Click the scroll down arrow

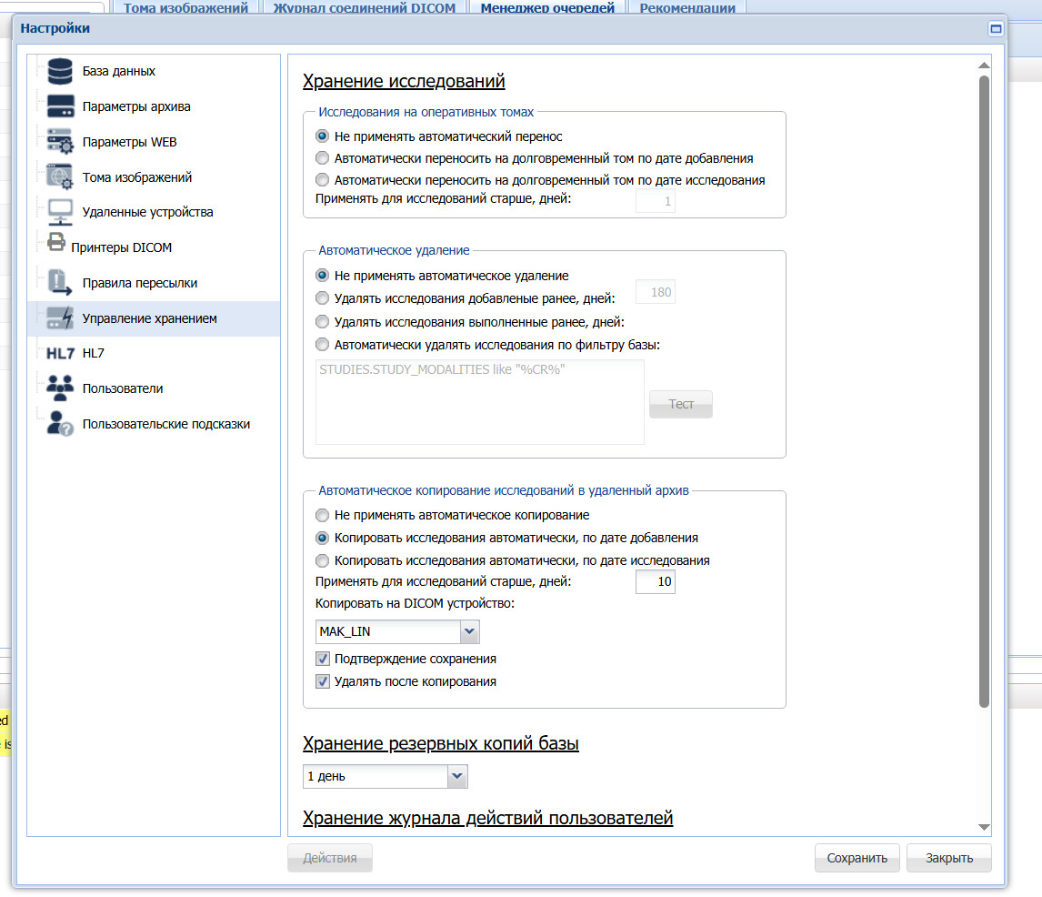click(984, 827)
